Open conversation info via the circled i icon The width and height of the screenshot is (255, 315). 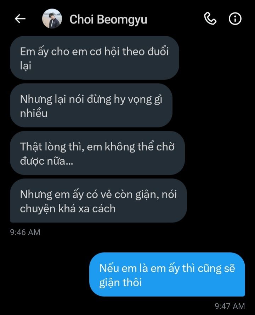pos(235,19)
